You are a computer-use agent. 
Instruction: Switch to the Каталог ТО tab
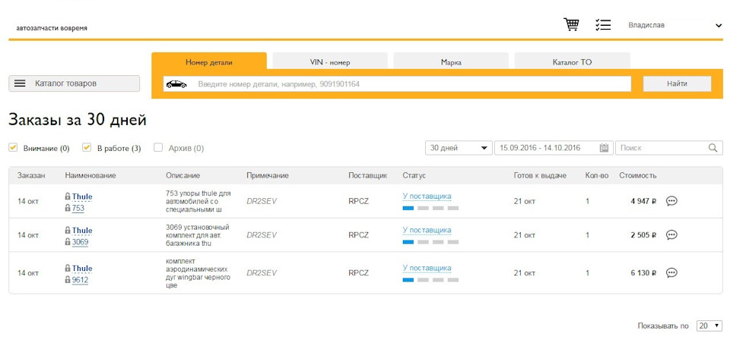[572, 62]
